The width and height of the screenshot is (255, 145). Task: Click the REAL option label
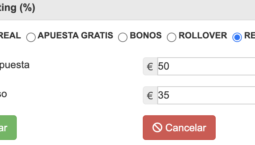pyautogui.click(x=10, y=36)
